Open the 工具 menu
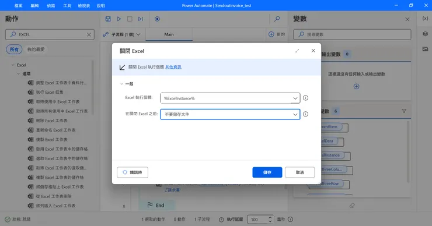 tap(67, 5)
